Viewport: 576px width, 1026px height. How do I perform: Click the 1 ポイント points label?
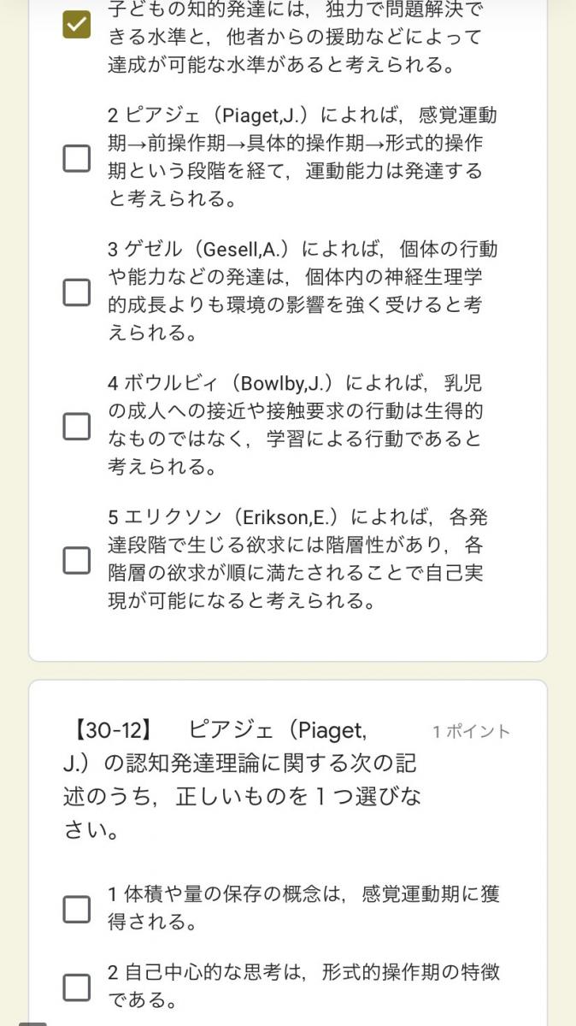pos(471,731)
